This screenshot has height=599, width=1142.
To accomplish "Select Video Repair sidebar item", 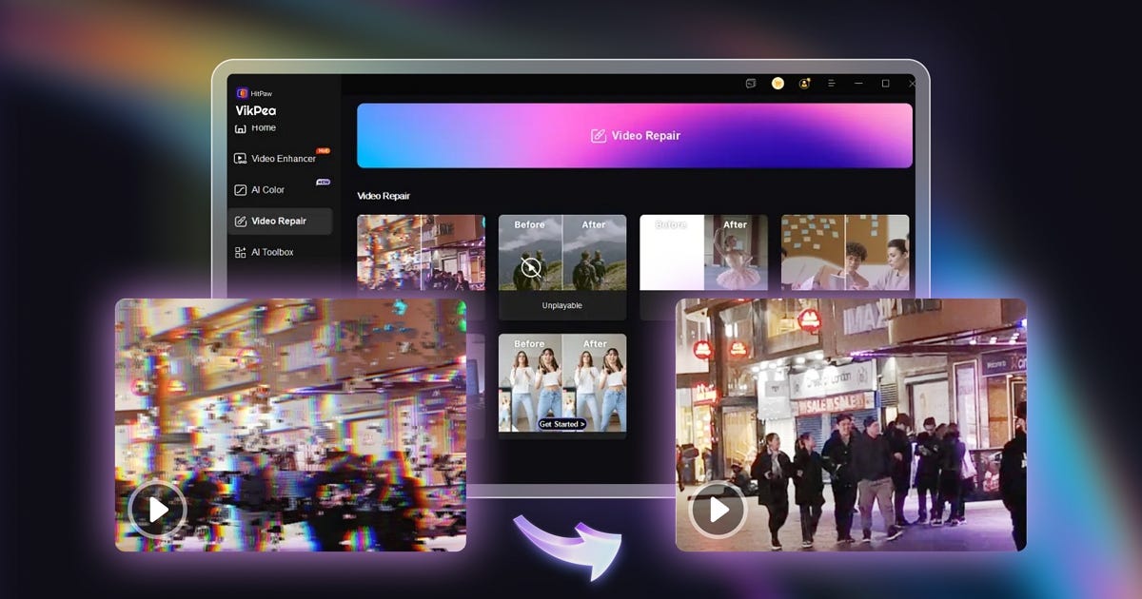I will tap(280, 221).
